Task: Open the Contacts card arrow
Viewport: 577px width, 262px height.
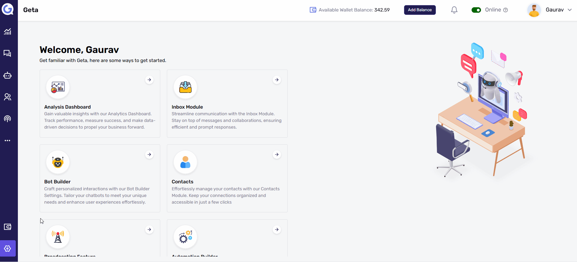Action: (x=277, y=155)
